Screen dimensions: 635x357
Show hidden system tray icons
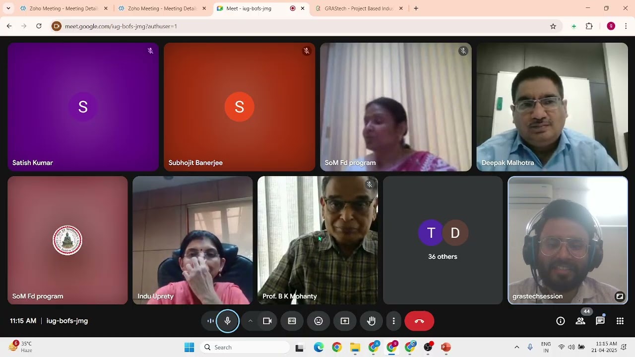(516, 347)
